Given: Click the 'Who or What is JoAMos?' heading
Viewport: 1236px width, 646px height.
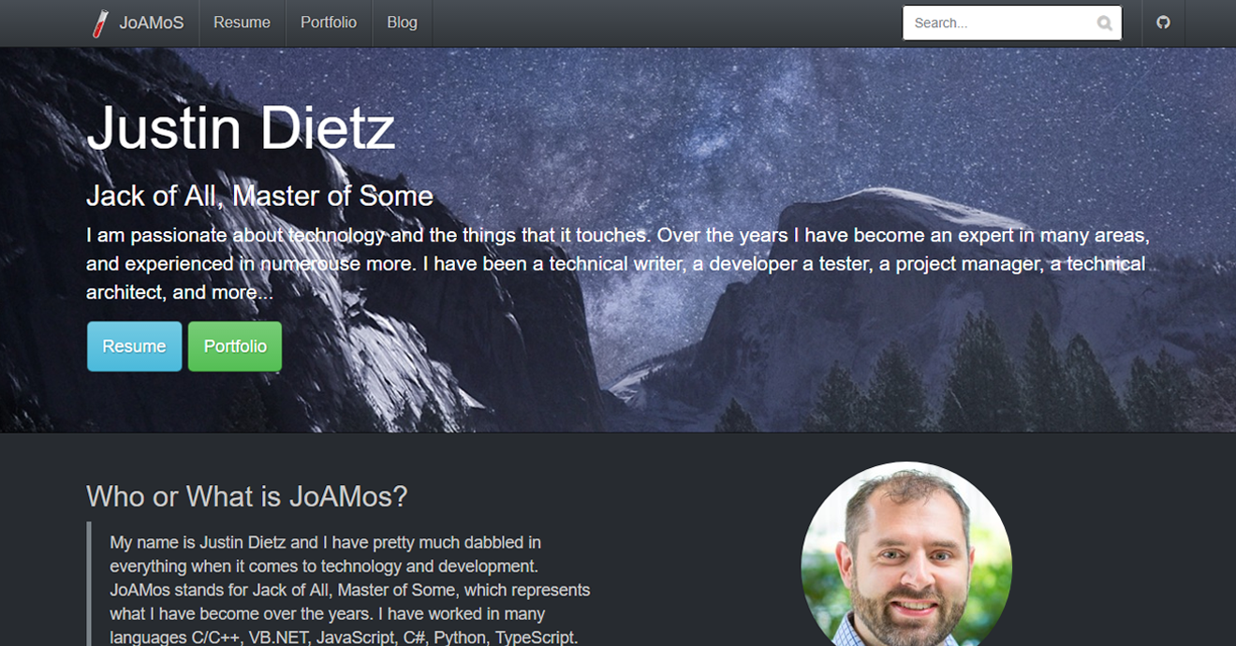Looking at the screenshot, I should point(247,496).
